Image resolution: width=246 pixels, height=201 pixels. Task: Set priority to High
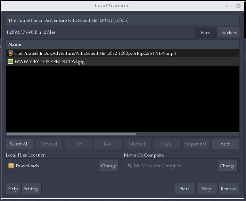tap(166, 144)
